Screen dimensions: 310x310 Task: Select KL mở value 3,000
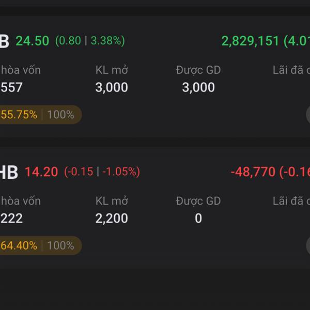point(112,87)
